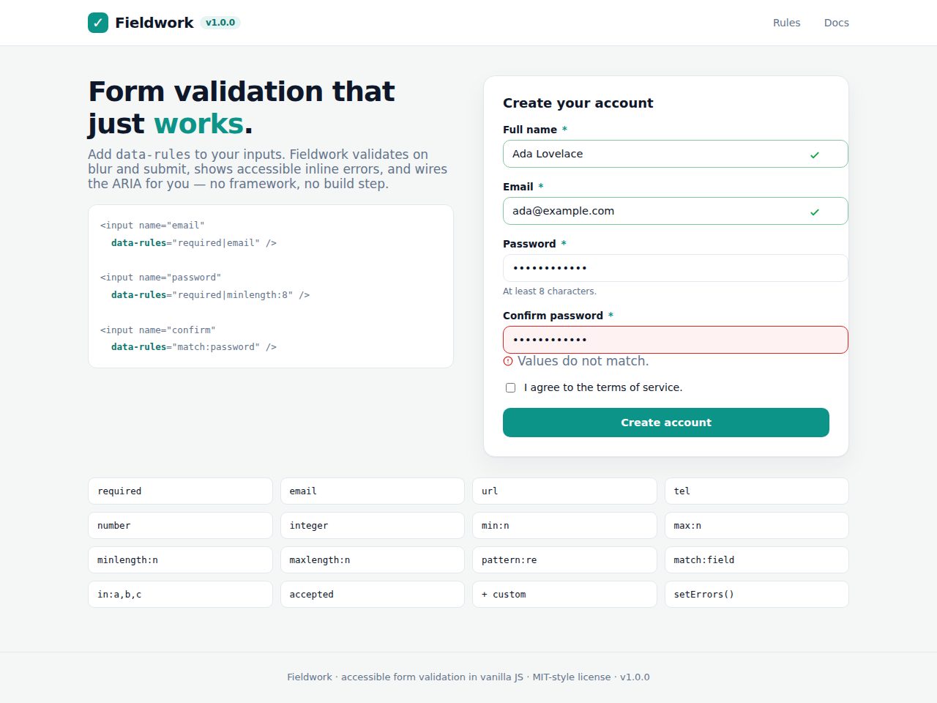
Task: Click the 'Values do not match.' error text
Action: pos(583,361)
